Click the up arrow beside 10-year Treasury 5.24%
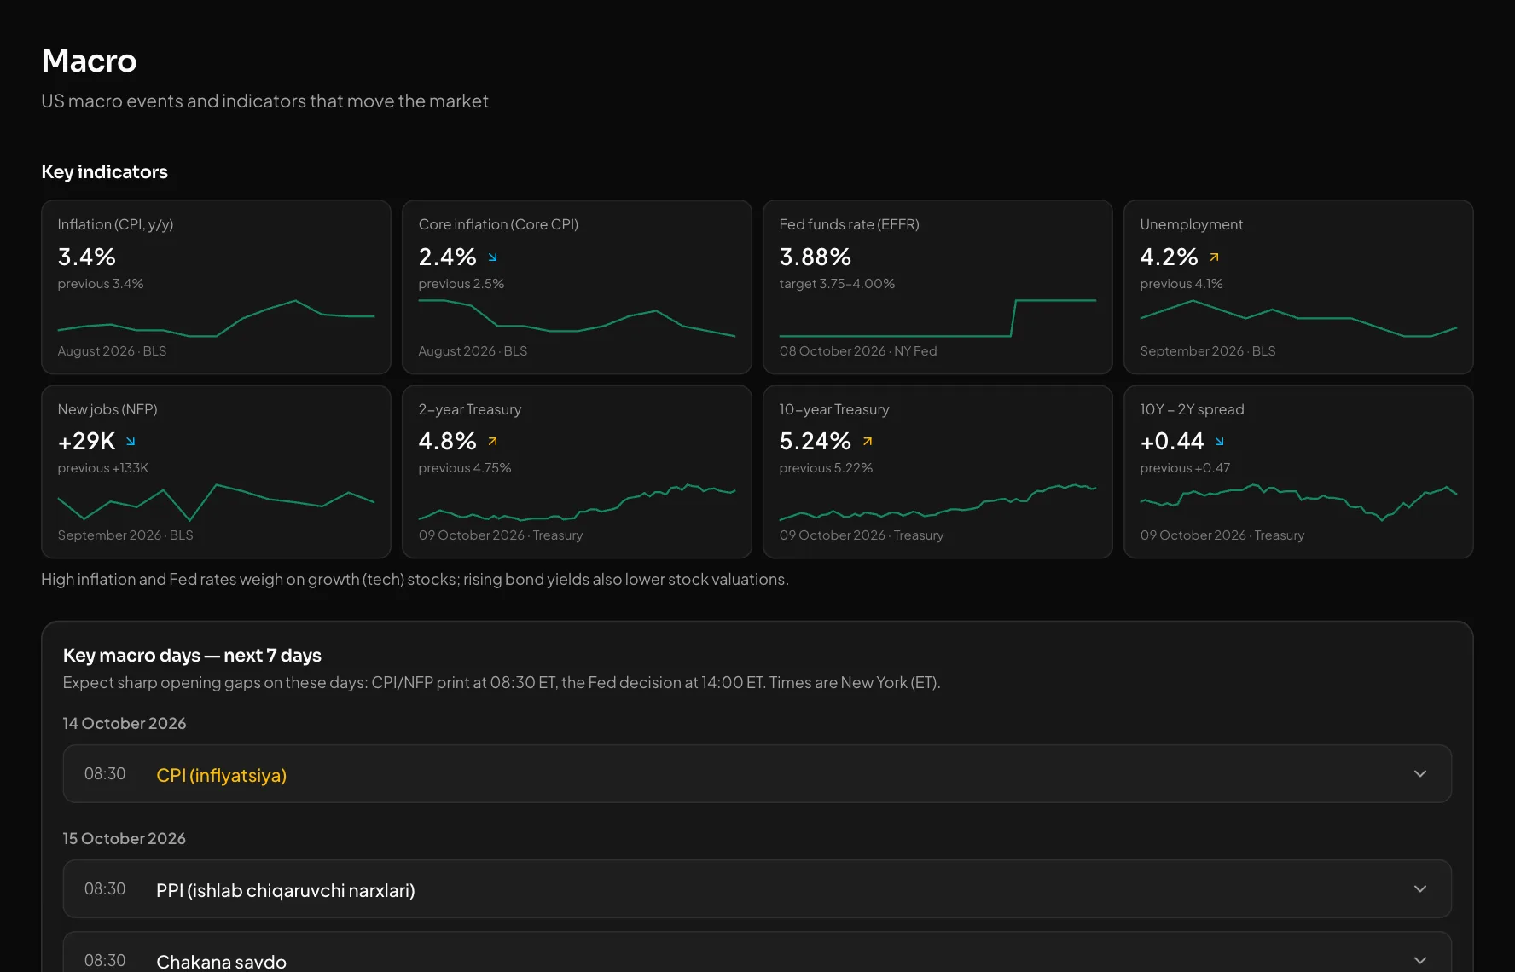Image resolution: width=1515 pixels, height=972 pixels. point(868,441)
